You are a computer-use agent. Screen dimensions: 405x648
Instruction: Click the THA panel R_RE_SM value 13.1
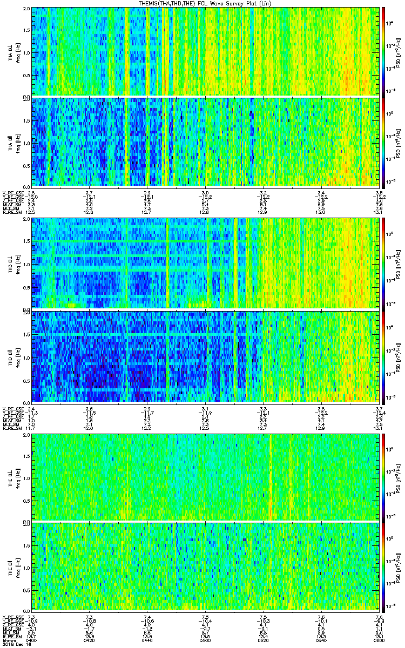[379, 212]
